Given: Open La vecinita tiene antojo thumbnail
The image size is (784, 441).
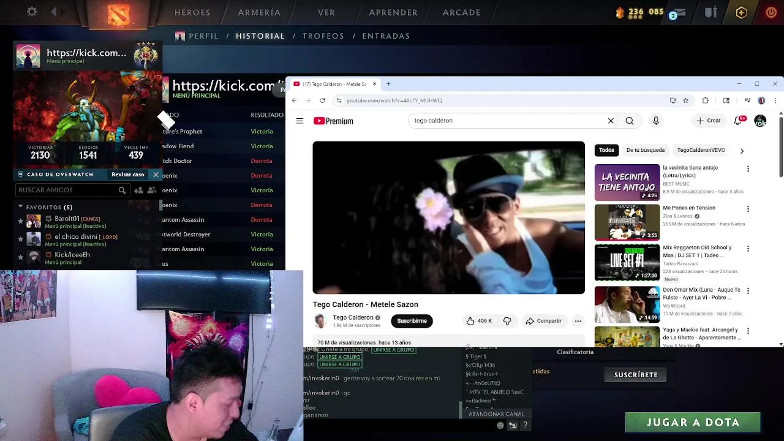Looking at the screenshot, I should pos(627,183).
